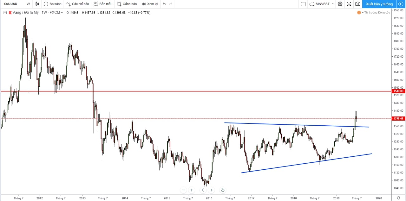Image resolution: width=406 pixels, height=201 pixels.
Task: Click the 1920.00 price scale label
Action: [x=398, y=18]
